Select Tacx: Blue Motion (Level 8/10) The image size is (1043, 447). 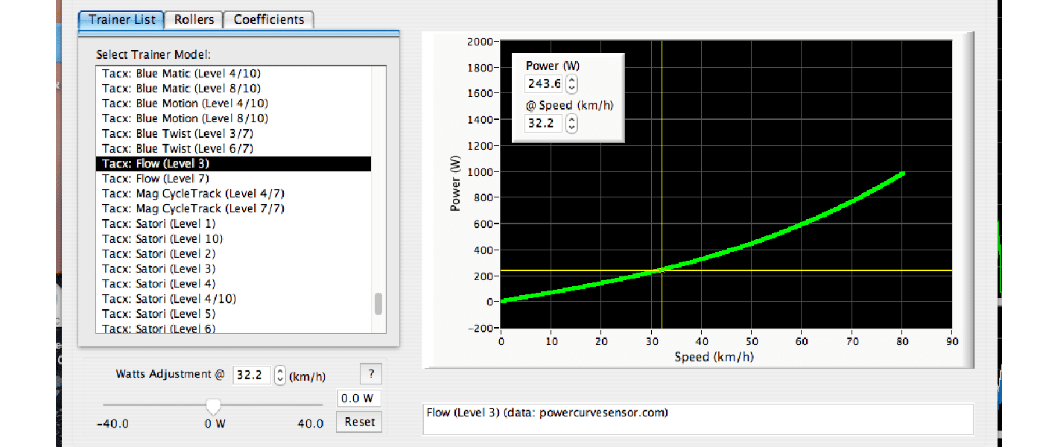(185, 118)
